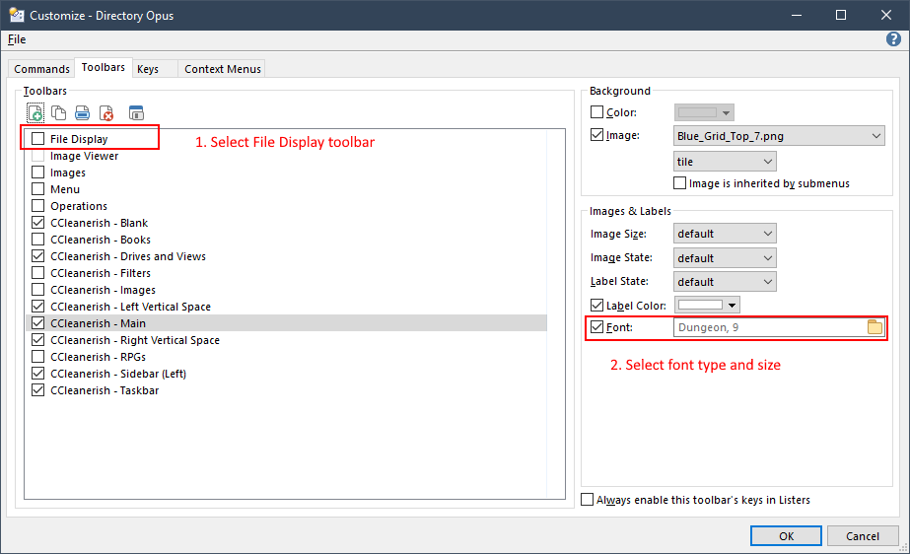
Task: Uncheck CCleanerish - Main checkbox
Action: pos(37,323)
